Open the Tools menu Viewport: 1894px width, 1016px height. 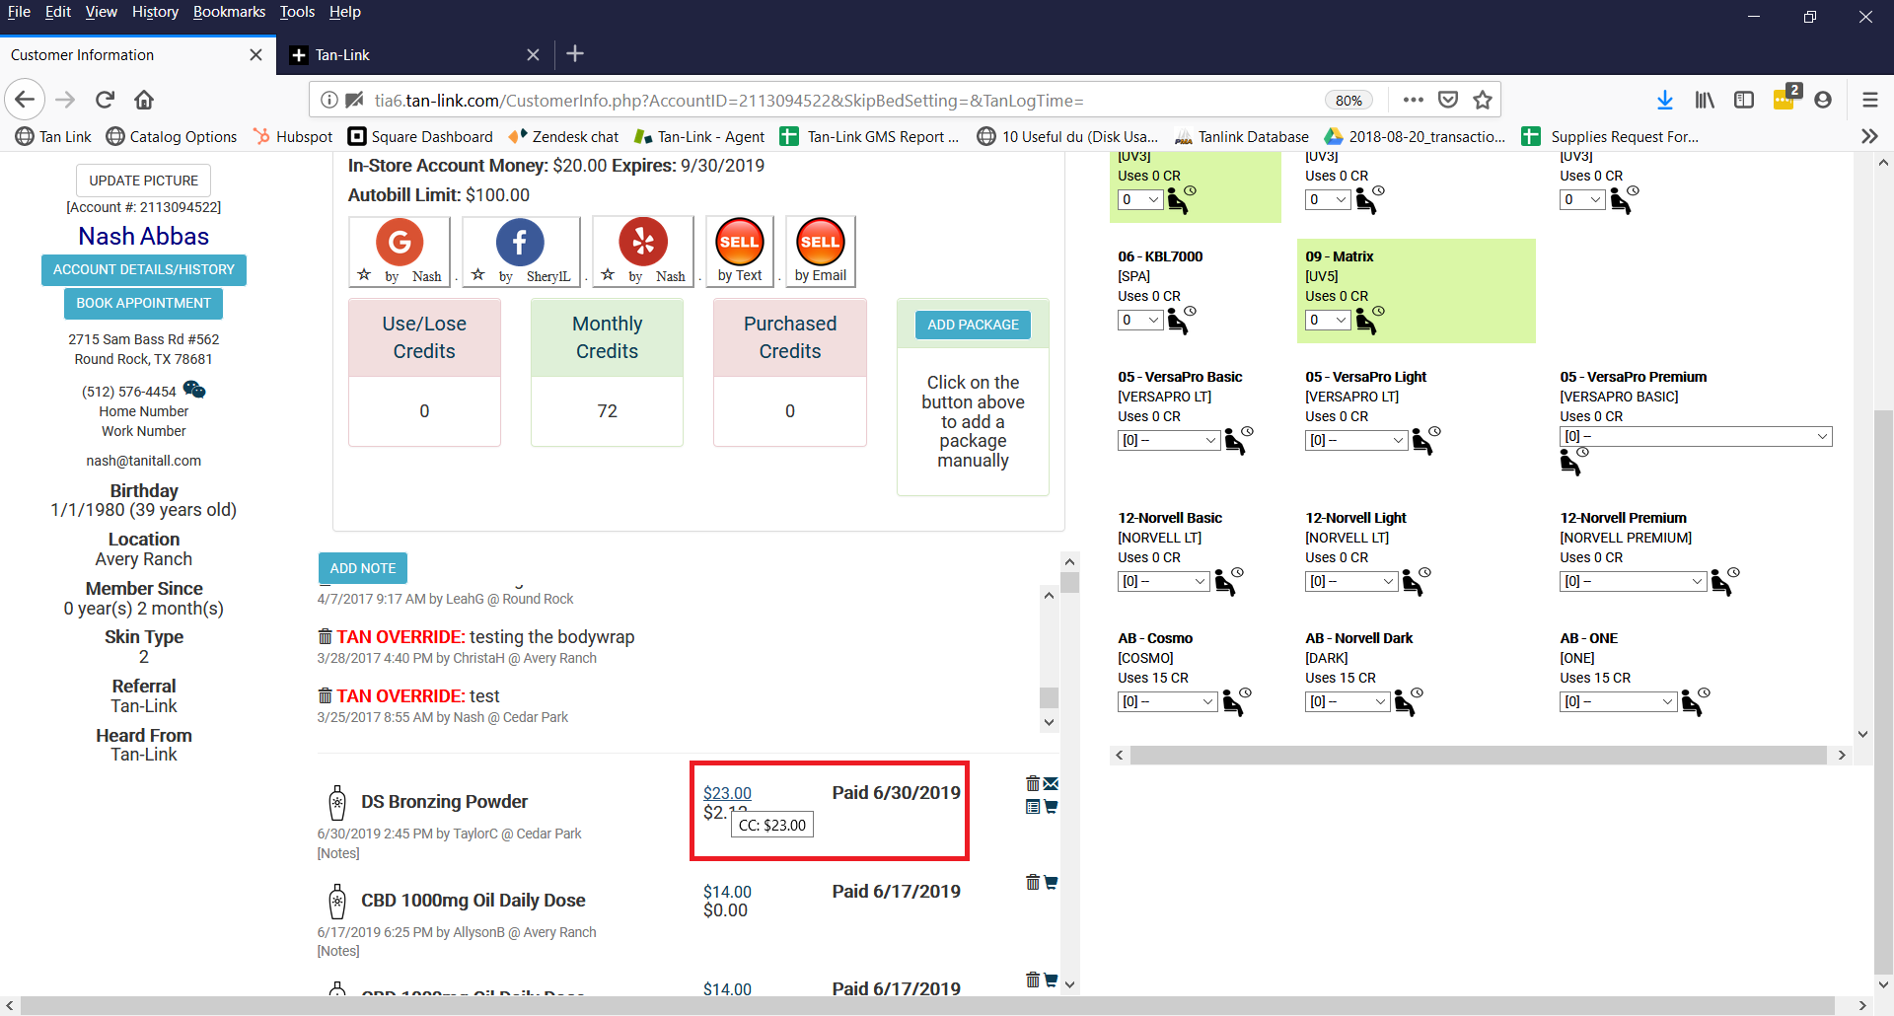point(297,12)
